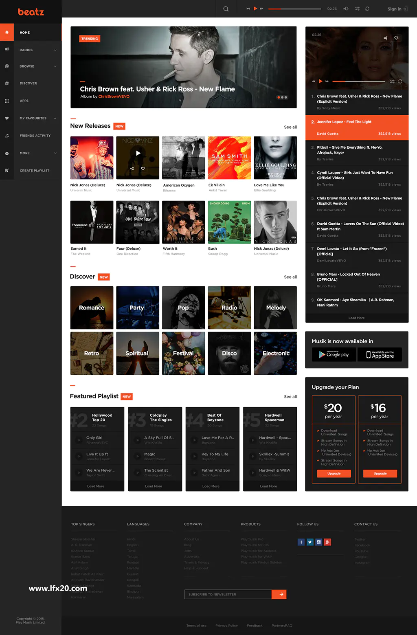Open My Favourites in sidebar
The image size is (417, 635).
tap(33, 118)
